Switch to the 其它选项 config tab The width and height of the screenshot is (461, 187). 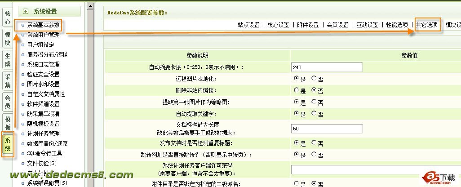[x=427, y=25]
